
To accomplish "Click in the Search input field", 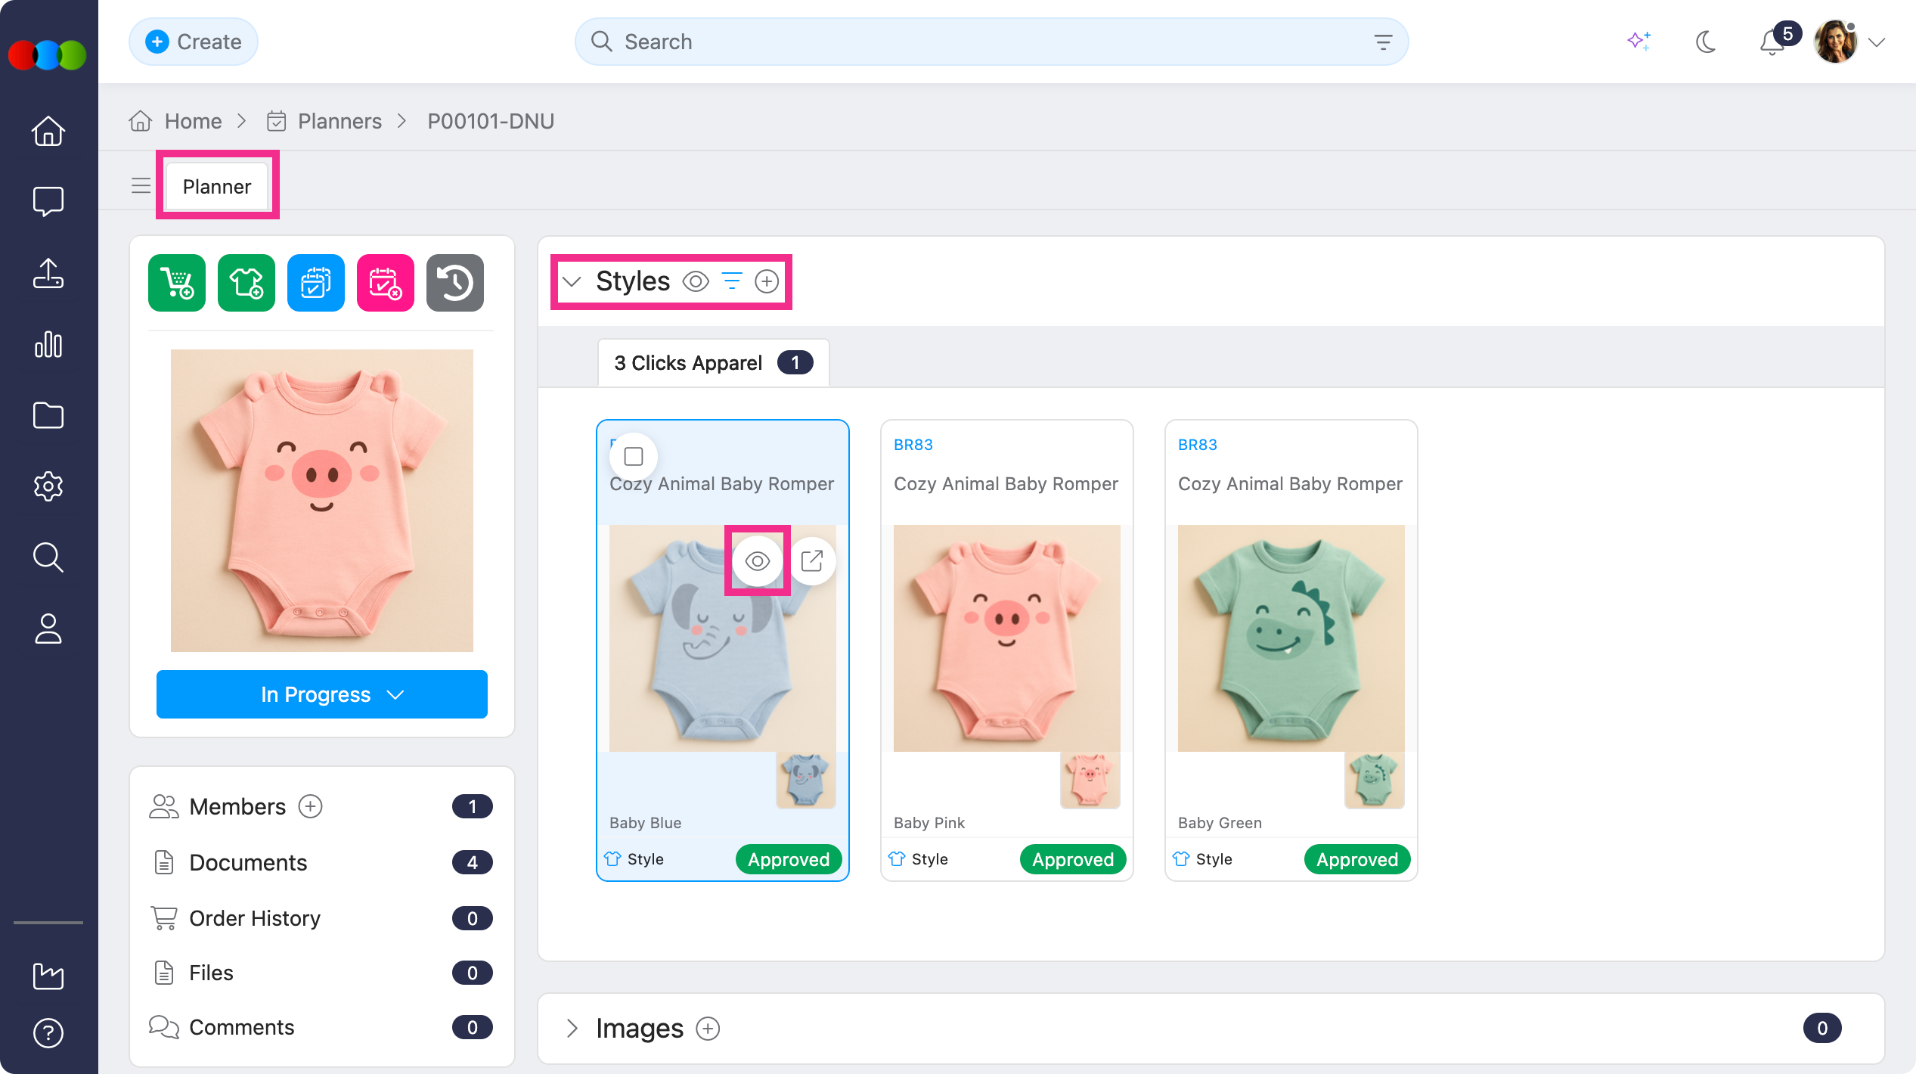I will 991,42.
